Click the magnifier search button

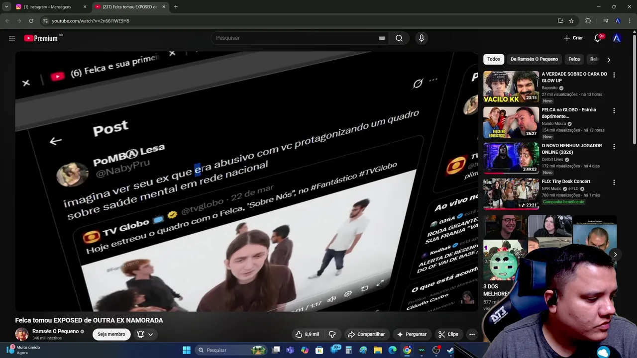pos(399,38)
